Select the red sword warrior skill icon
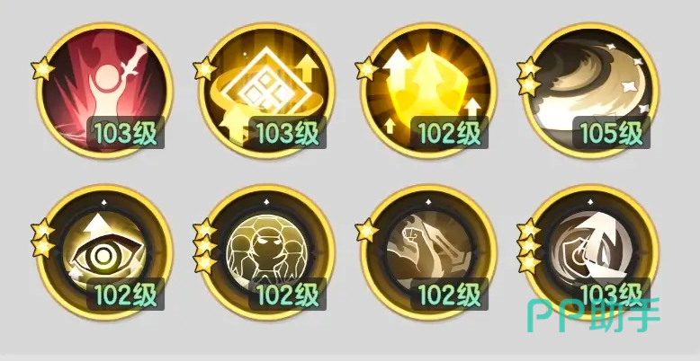This screenshot has height=361, width=700. (104, 91)
